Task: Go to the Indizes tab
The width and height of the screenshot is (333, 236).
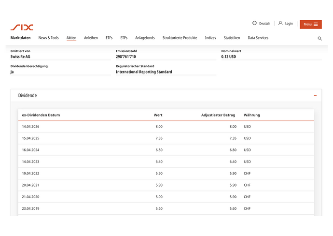Action: tap(210, 38)
